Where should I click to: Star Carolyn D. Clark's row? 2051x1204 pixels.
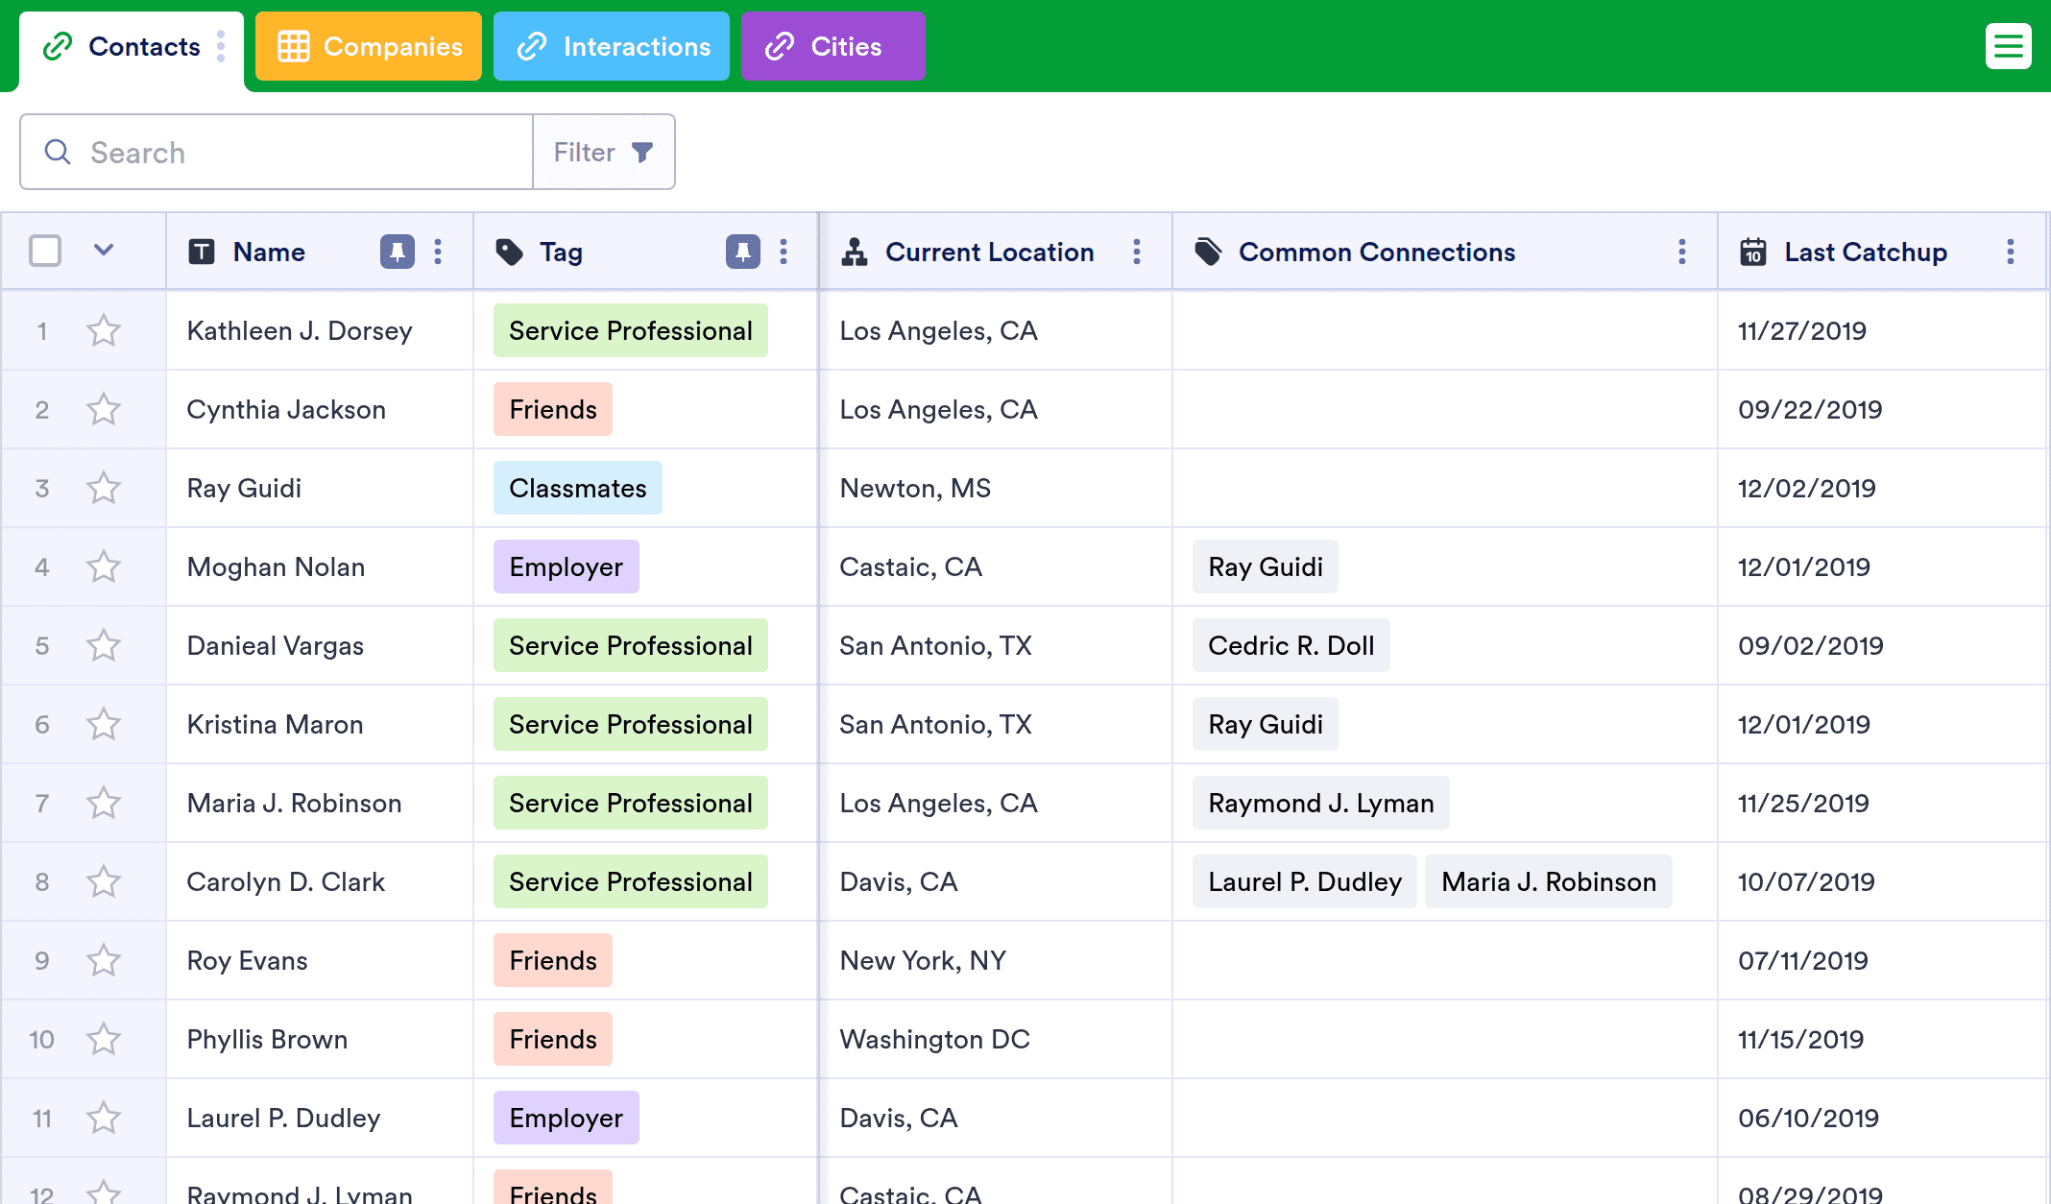click(104, 882)
